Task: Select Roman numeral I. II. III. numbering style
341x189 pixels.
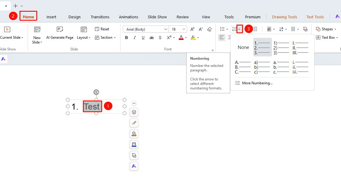Action: coord(300,48)
